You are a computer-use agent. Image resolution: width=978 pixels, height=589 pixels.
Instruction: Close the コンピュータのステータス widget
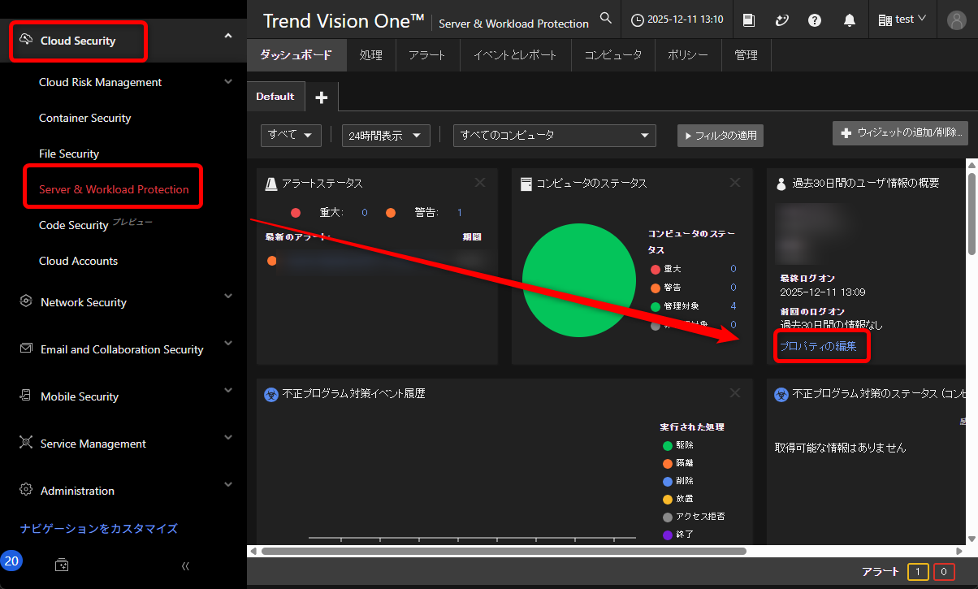coord(735,183)
